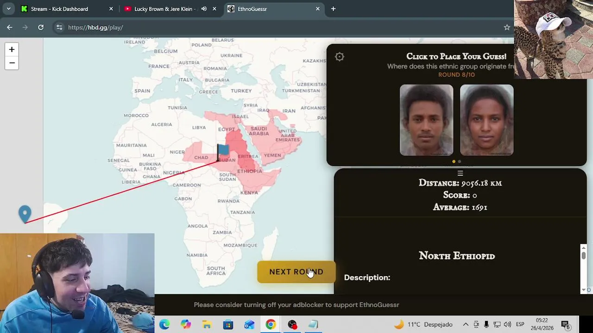
Task: Open the notification center icon
Action: pyautogui.click(x=565, y=325)
